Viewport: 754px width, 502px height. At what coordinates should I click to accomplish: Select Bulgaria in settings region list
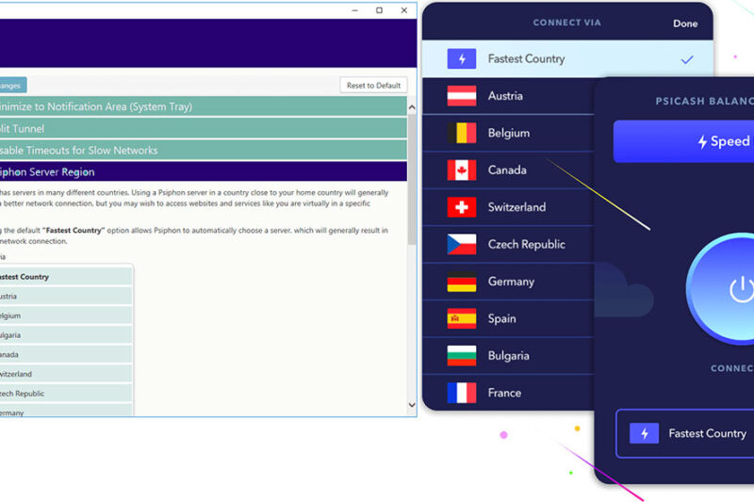[66, 335]
